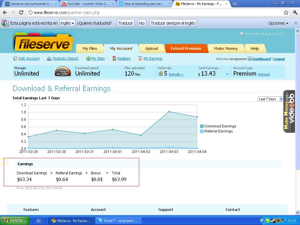Click the browser forward arrow
Viewport: 300px width, 225px height.
(x=13, y=13)
